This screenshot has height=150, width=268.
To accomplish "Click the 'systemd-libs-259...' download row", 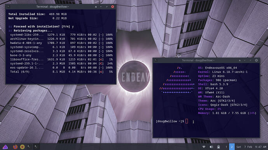I will 61,34.
